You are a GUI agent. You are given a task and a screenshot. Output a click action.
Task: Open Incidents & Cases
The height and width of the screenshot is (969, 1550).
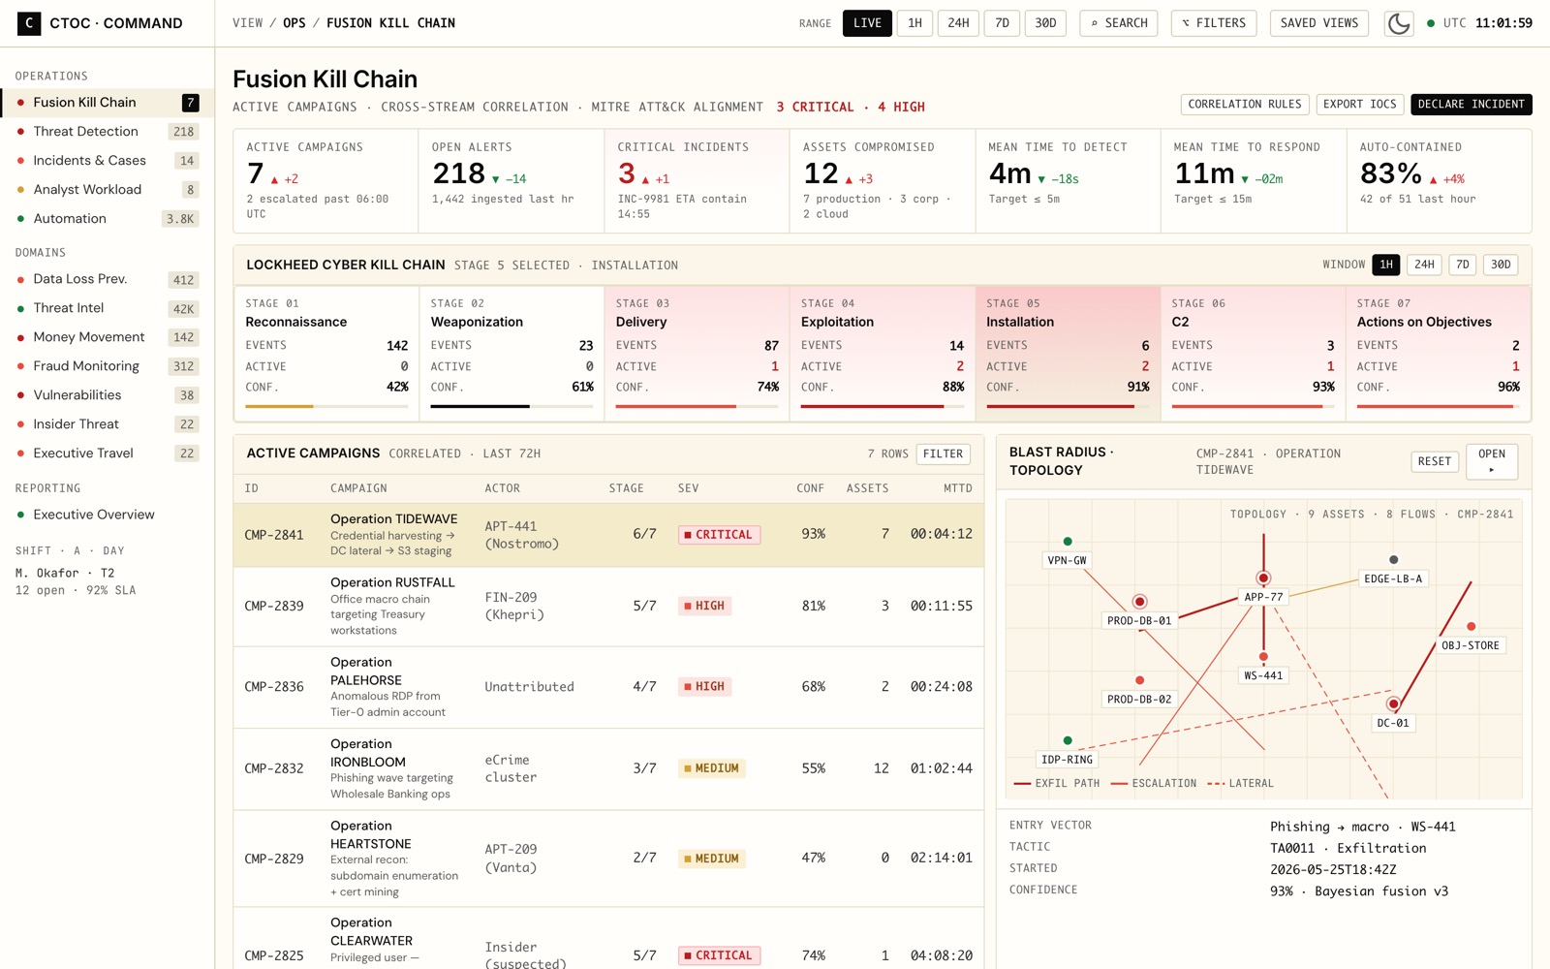point(108,160)
